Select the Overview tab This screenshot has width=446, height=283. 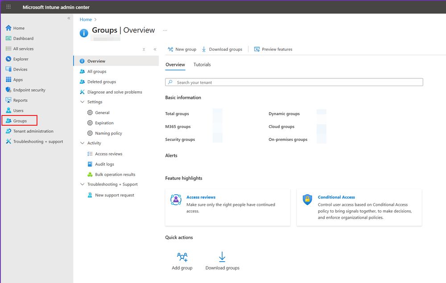coord(175,65)
